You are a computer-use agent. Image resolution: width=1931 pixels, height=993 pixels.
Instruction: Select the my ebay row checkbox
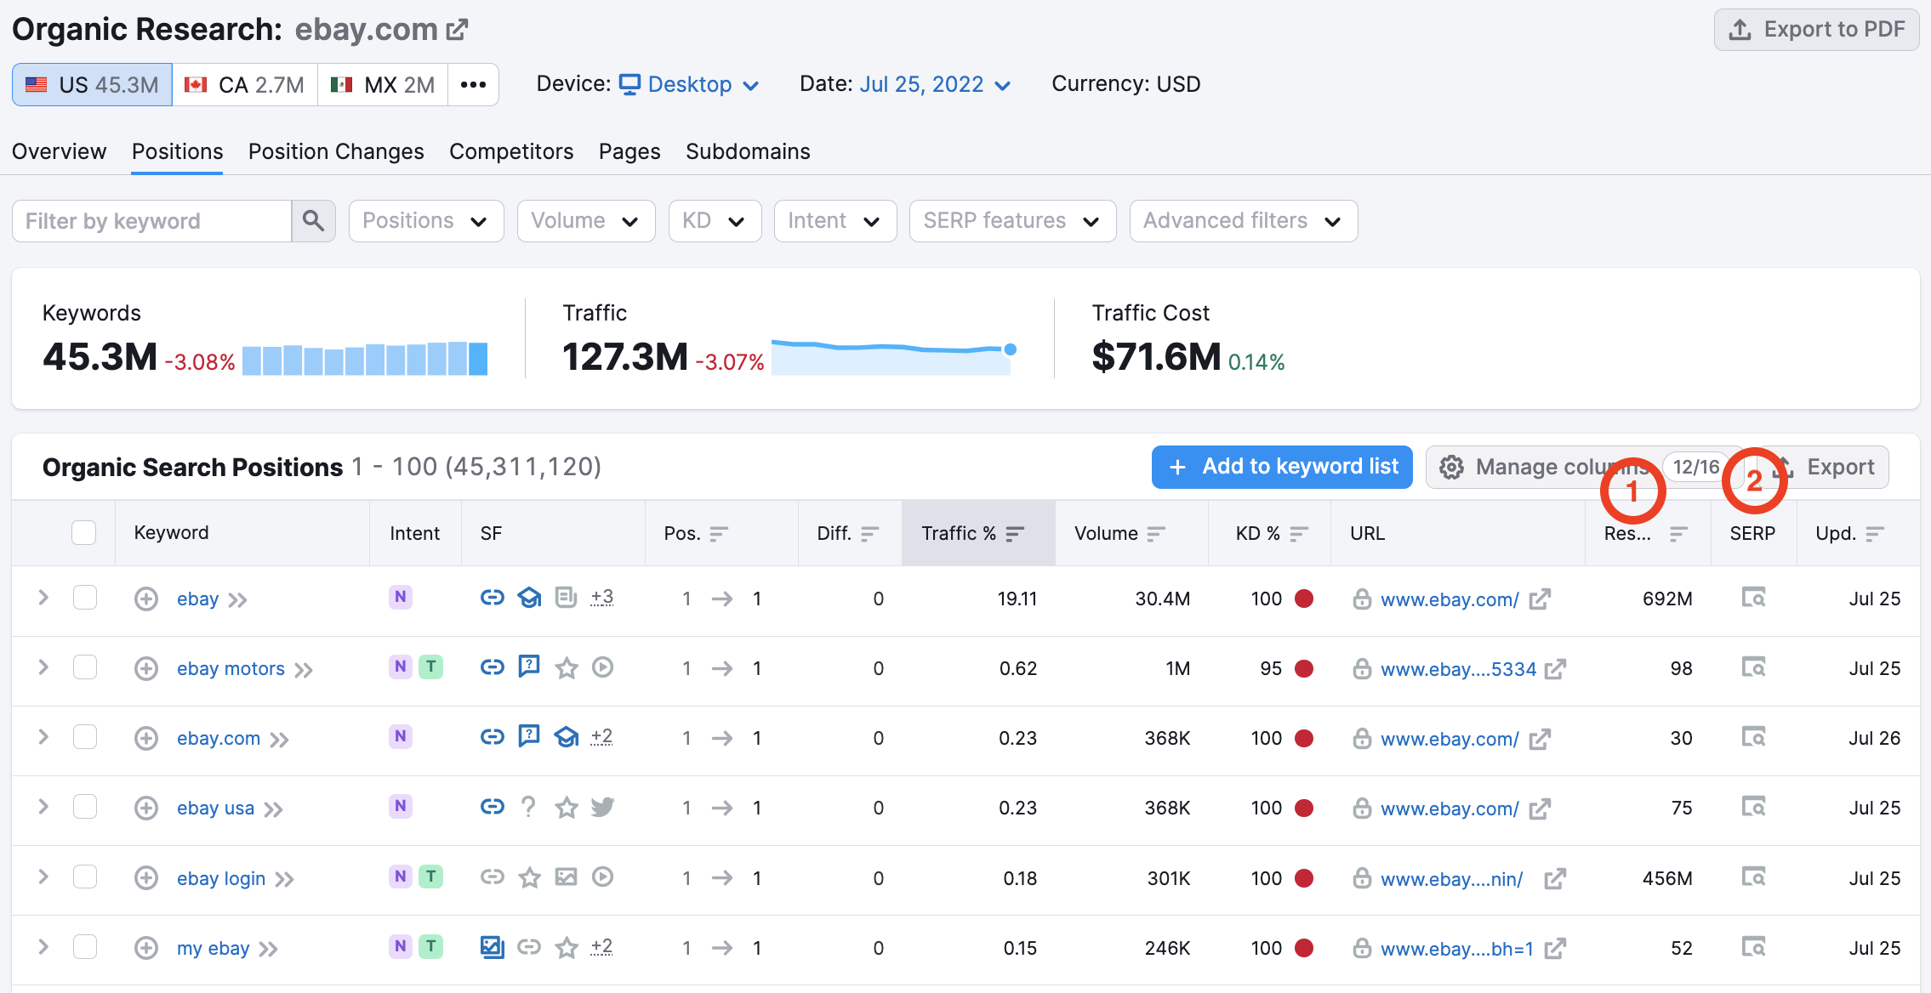pos(85,946)
